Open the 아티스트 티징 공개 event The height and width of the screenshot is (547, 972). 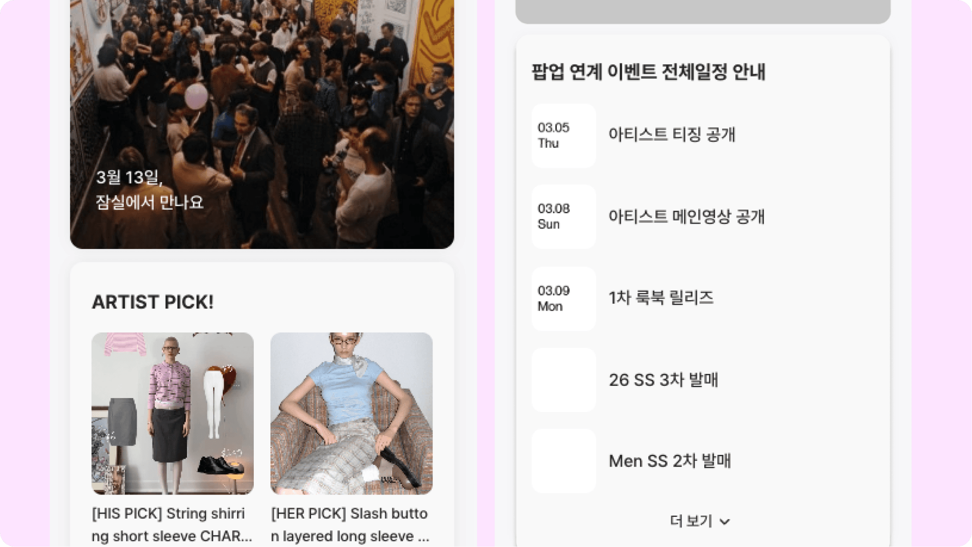[x=672, y=135]
